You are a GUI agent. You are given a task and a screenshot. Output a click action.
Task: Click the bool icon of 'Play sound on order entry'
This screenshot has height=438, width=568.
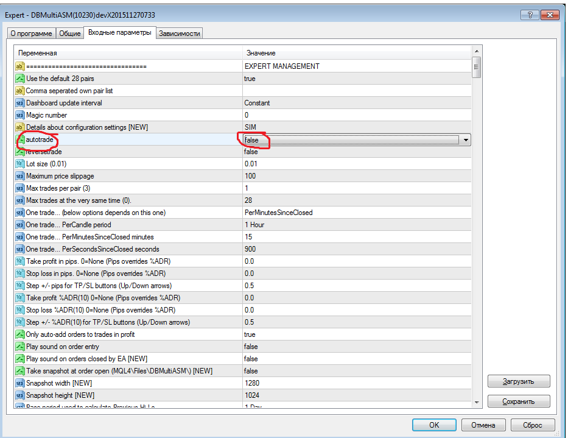pyautogui.click(x=19, y=347)
